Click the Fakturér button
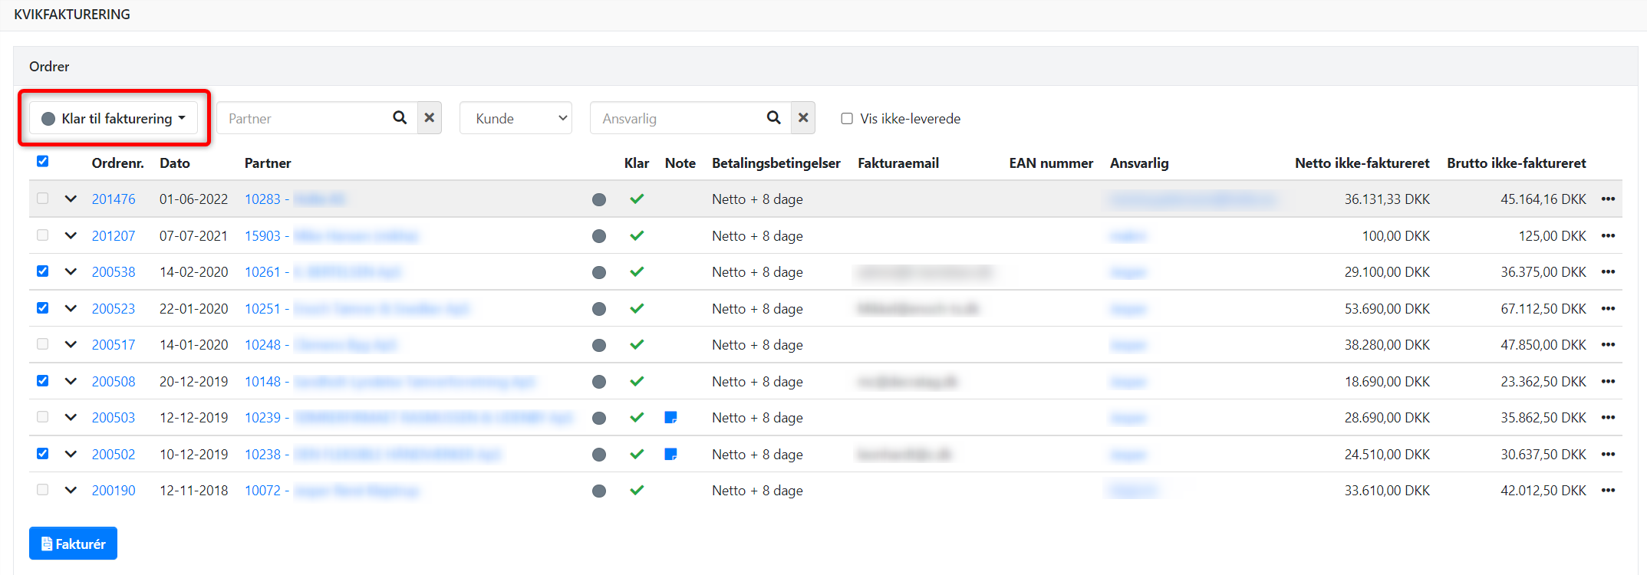 pyautogui.click(x=73, y=544)
